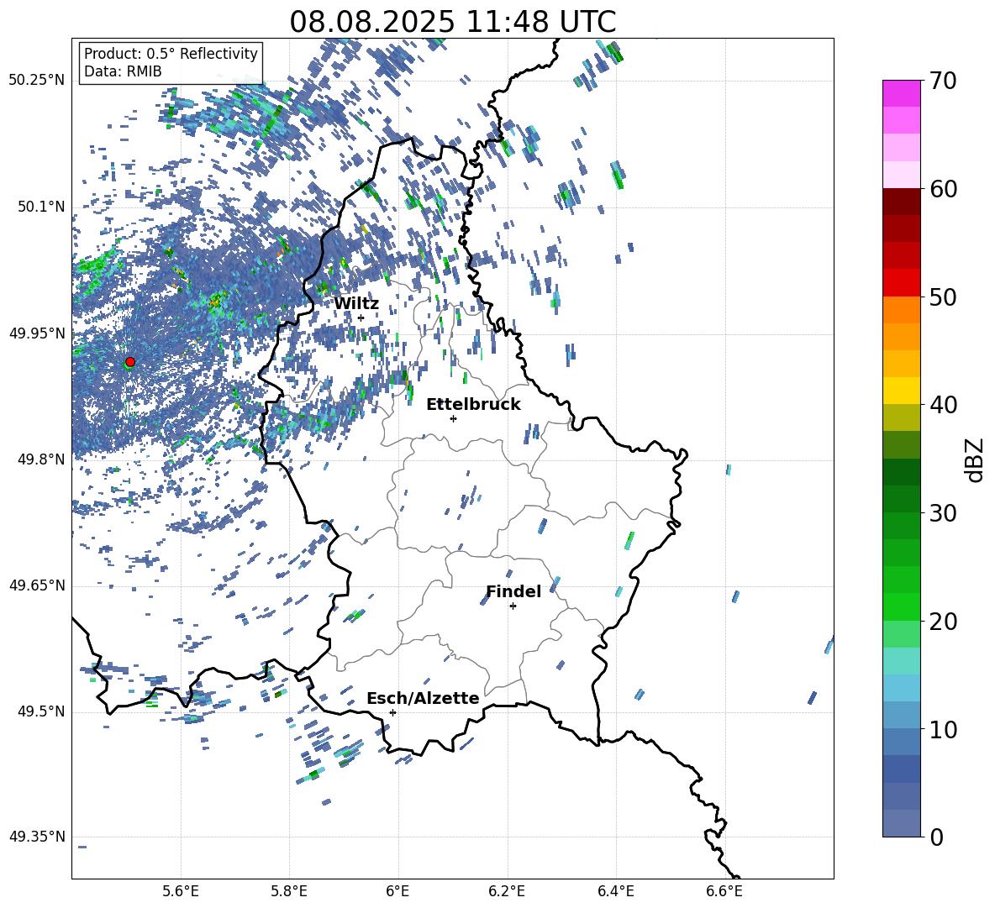This screenshot has height=908, width=995.
Task: Click the 49.65°N latitude label
Action: tap(37, 586)
